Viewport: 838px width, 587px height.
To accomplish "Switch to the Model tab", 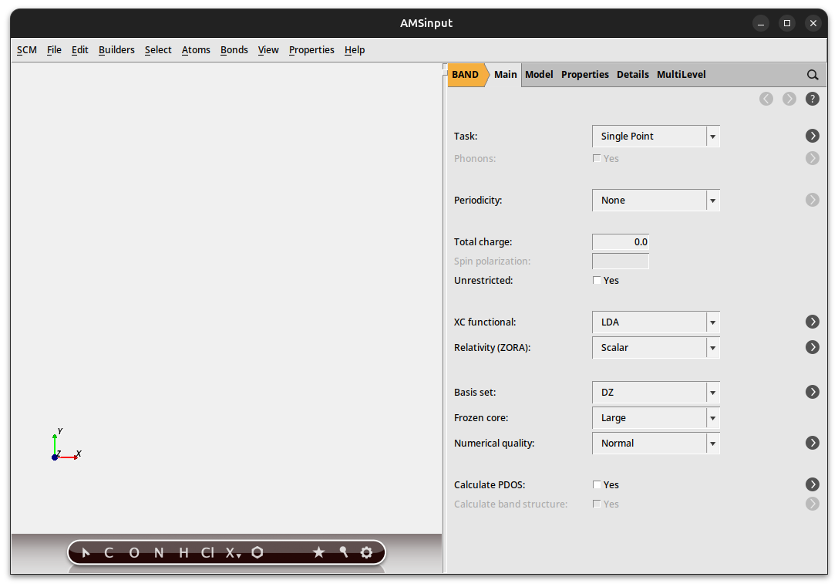I will [539, 74].
